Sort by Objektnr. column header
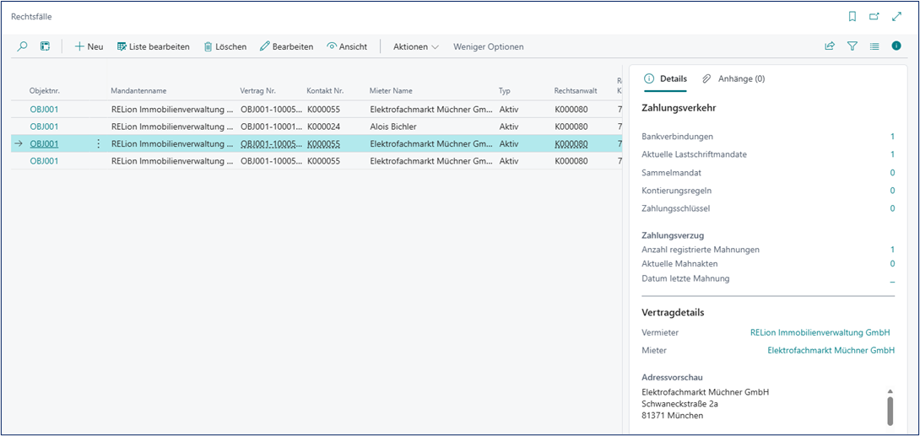Screen dimensions: 920x436 click(46, 91)
